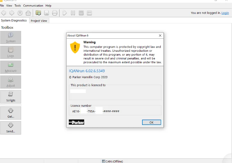Open the File menu

coord(2,6)
